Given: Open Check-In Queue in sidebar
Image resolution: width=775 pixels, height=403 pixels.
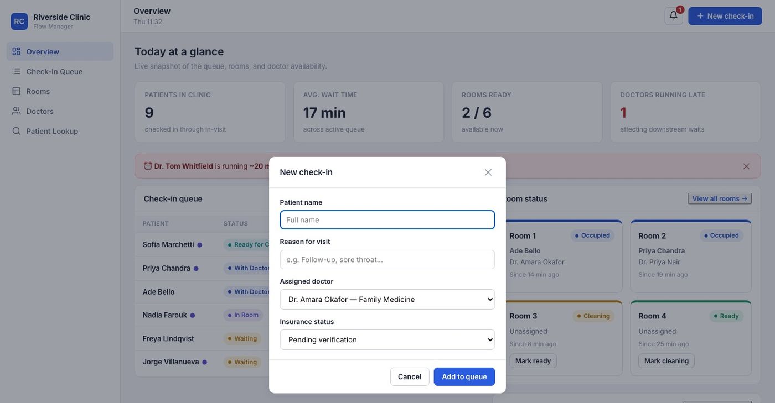Looking at the screenshot, I should coord(60,71).
